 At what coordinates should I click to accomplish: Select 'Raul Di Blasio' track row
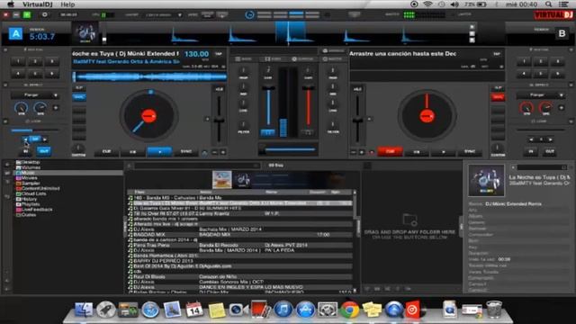click(x=240, y=276)
